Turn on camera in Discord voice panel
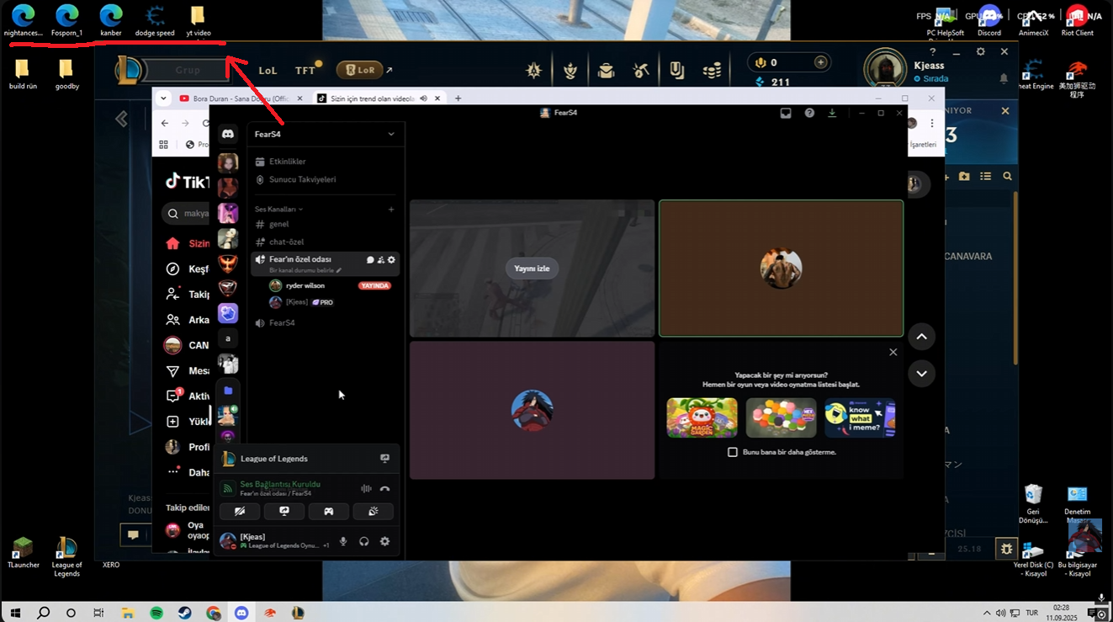The image size is (1113, 622). point(240,511)
